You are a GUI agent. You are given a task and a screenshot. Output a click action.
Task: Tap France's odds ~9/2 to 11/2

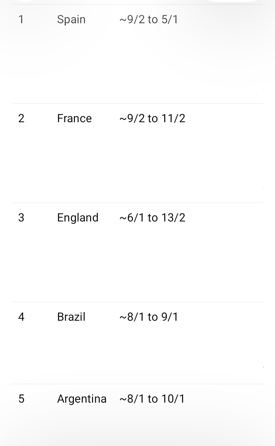[152, 118]
